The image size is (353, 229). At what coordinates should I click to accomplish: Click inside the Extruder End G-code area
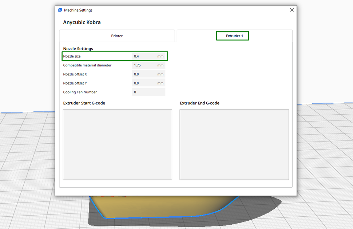[x=234, y=144]
